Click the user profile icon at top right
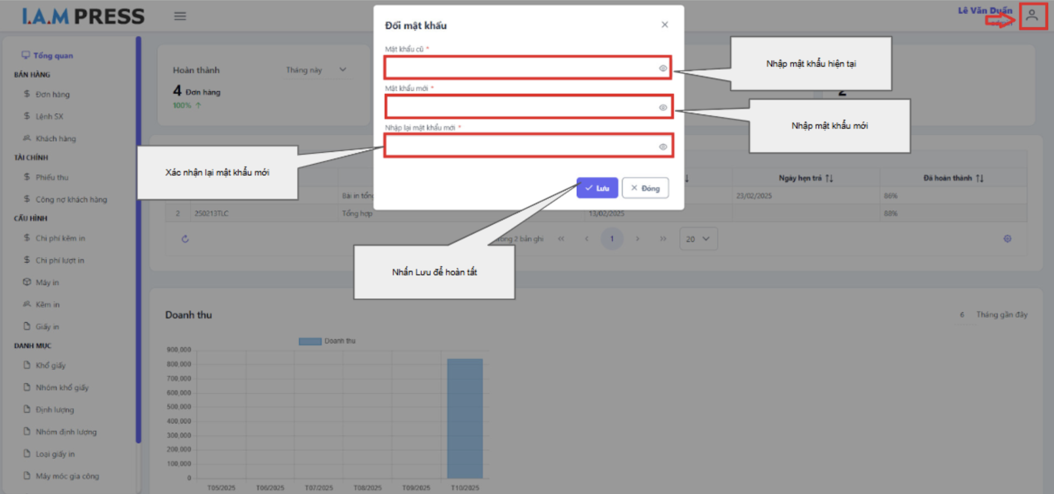The width and height of the screenshot is (1054, 494). click(1032, 16)
